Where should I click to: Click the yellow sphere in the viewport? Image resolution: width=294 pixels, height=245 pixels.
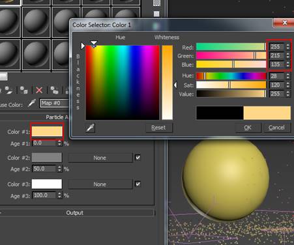point(226,179)
